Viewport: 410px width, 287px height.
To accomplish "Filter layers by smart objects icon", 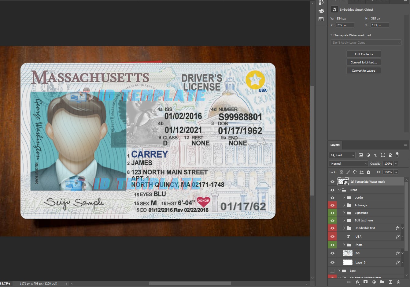I will click(390, 155).
